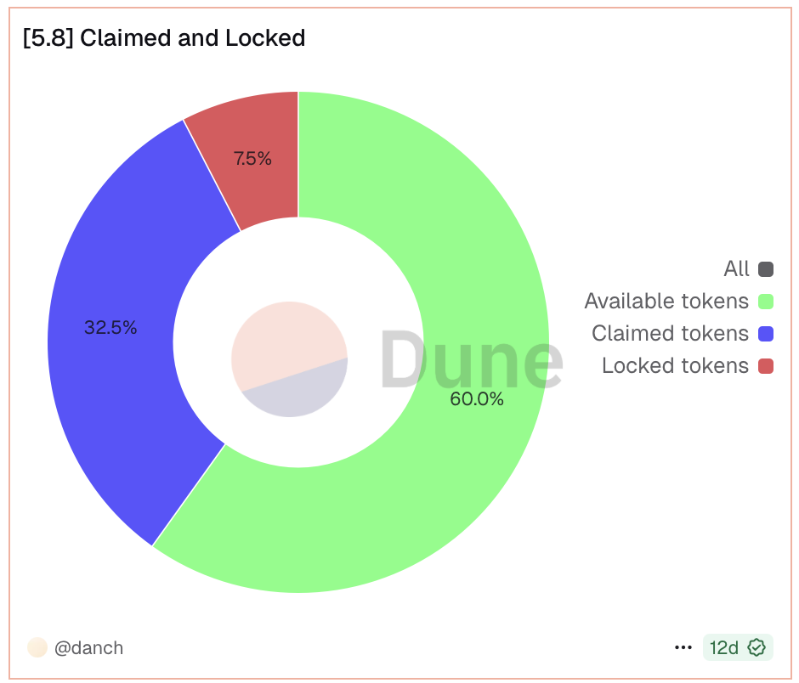Click the blue Claimed tokens color swatch
This screenshot has height=683, width=799.
(x=765, y=333)
